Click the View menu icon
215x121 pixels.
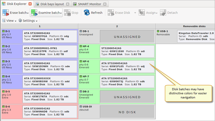click(x=4, y=21)
